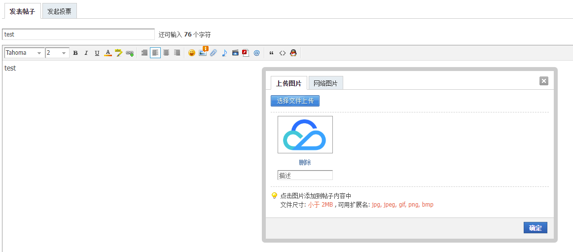The width and height of the screenshot is (573, 252).
Task: Click the uploaded cloud logo thumbnail
Action: coord(305,135)
